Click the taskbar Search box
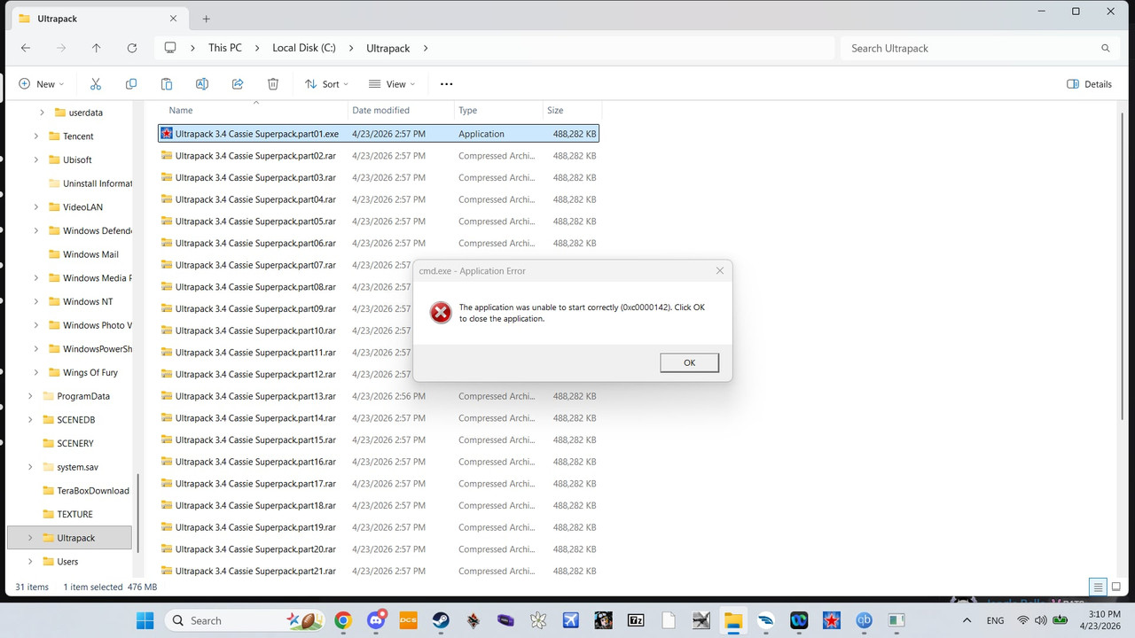 (244, 620)
